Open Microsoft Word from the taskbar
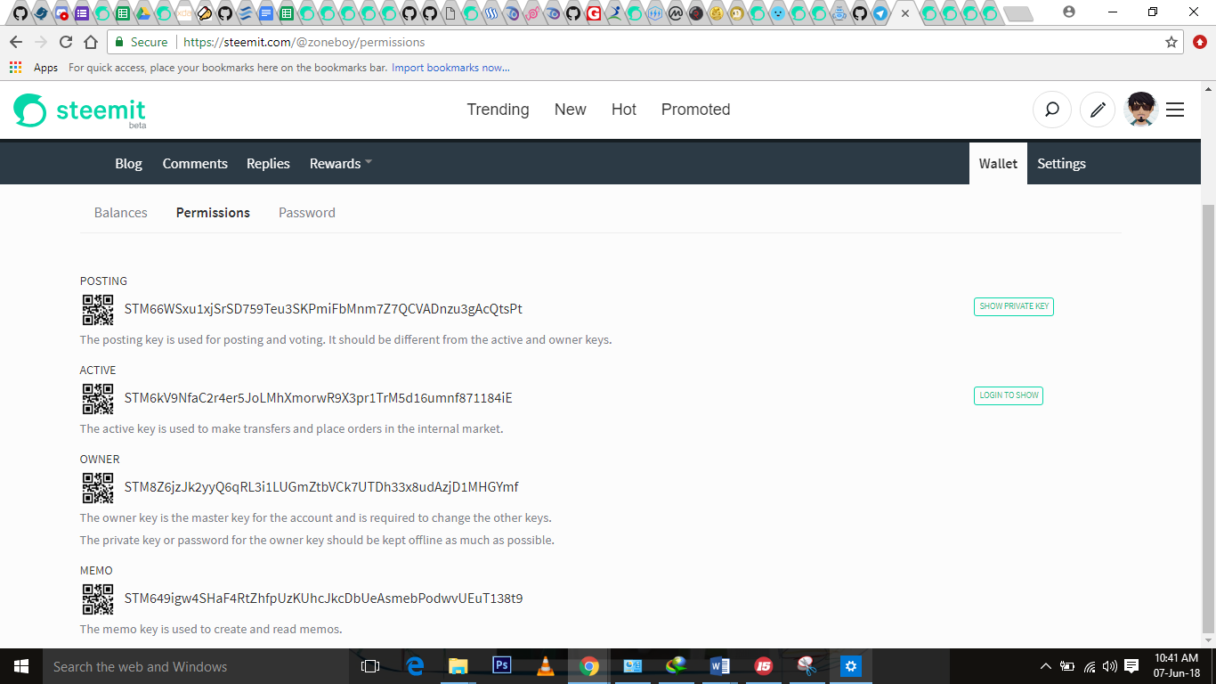Screen dimensions: 1216x684 [x=720, y=666]
